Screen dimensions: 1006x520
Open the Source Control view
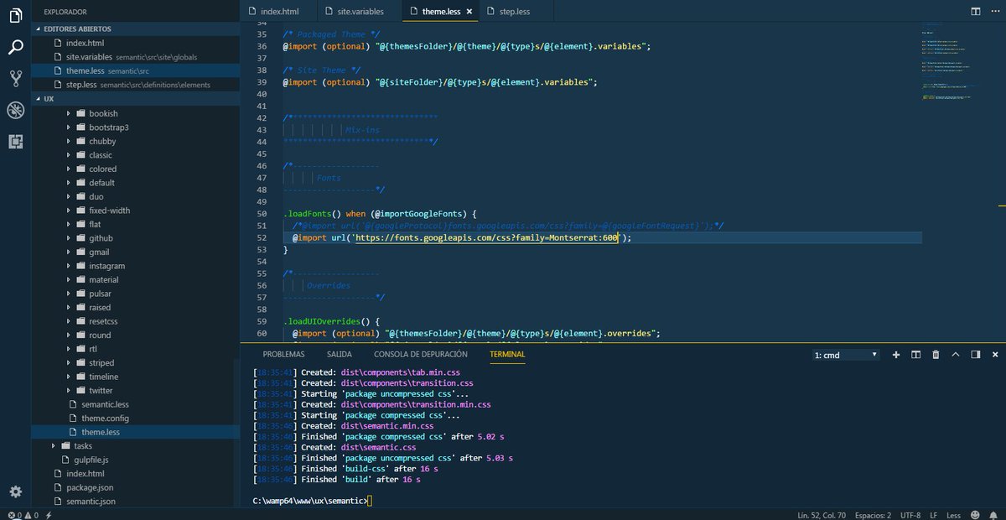15,79
